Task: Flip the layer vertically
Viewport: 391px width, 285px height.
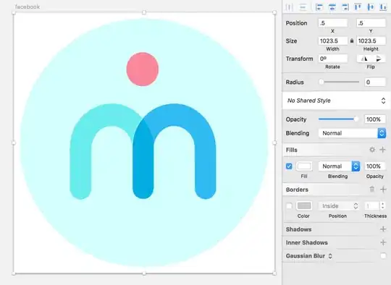Action: click(x=378, y=59)
